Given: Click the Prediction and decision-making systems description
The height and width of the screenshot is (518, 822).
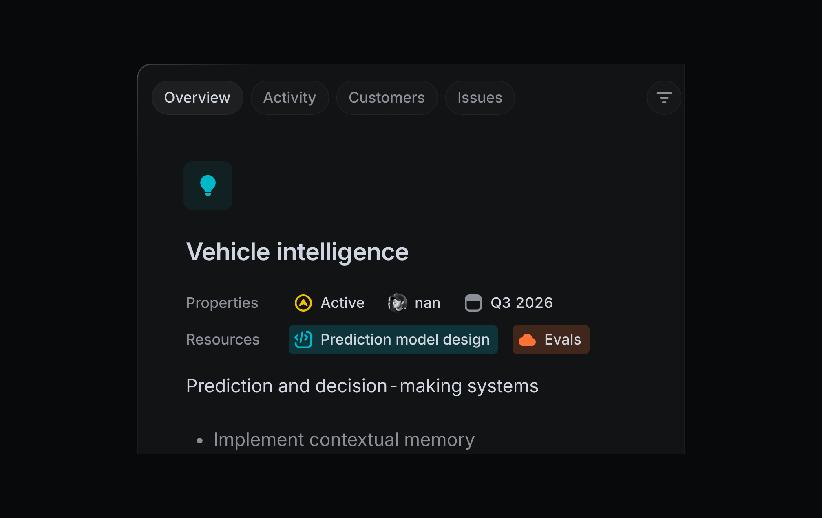Looking at the screenshot, I should 362,386.
